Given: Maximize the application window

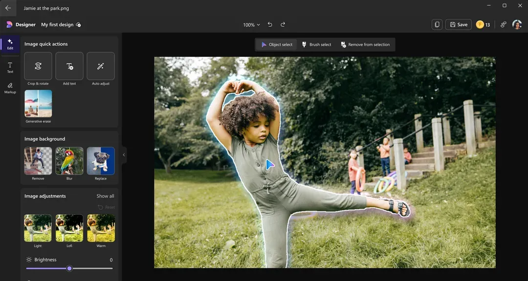Looking at the screenshot, I should [505, 5].
